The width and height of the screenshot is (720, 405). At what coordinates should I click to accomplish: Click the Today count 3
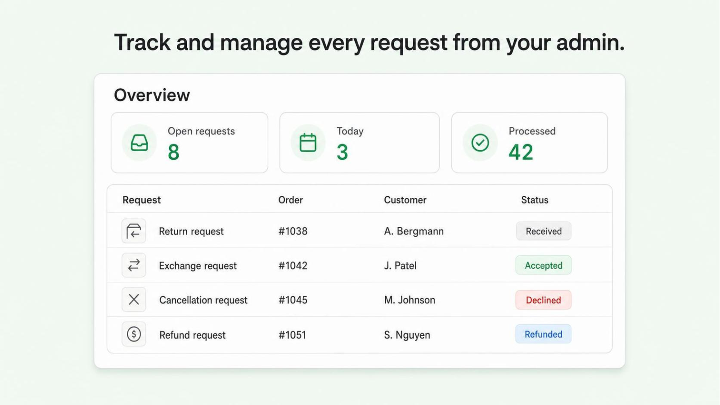click(x=342, y=152)
